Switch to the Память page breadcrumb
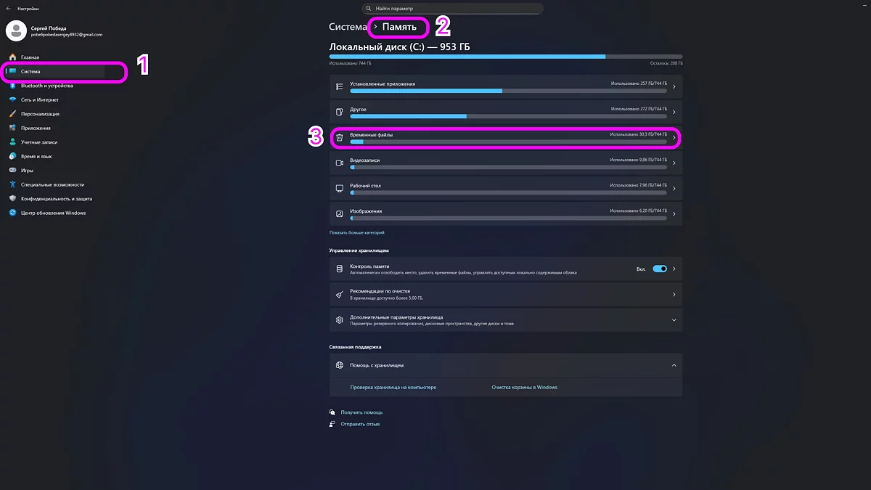The image size is (871, 490). click(x=396, y=27)
